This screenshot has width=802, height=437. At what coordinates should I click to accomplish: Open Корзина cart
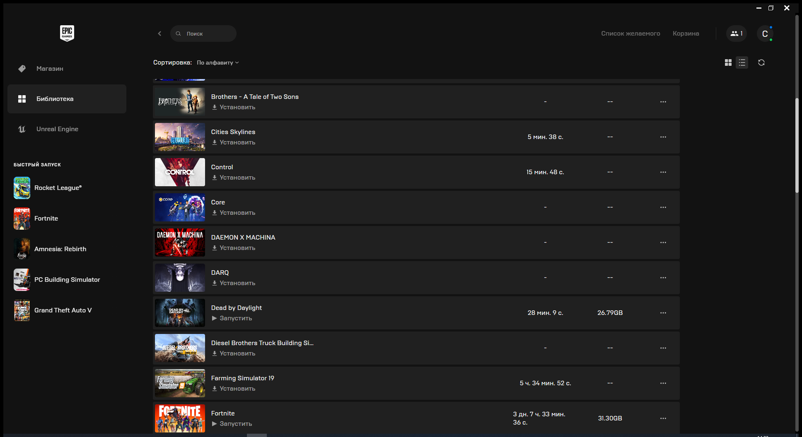click(686, 34)
